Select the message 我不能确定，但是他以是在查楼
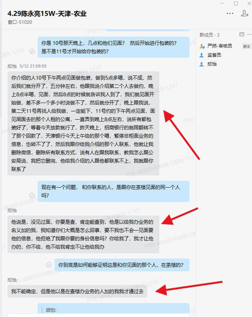 coord(77,291)
